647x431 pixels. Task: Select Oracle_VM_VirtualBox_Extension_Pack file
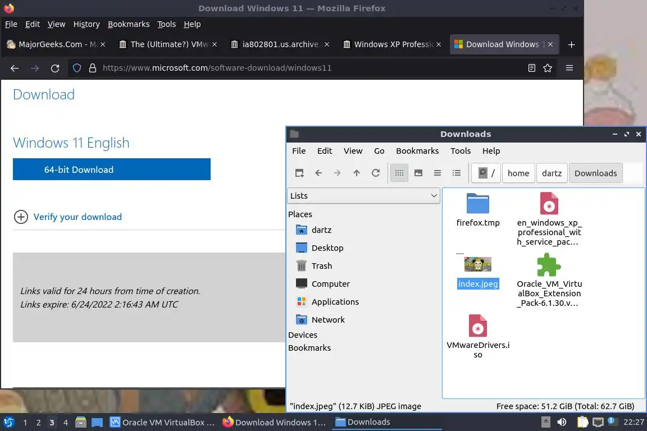549,281
